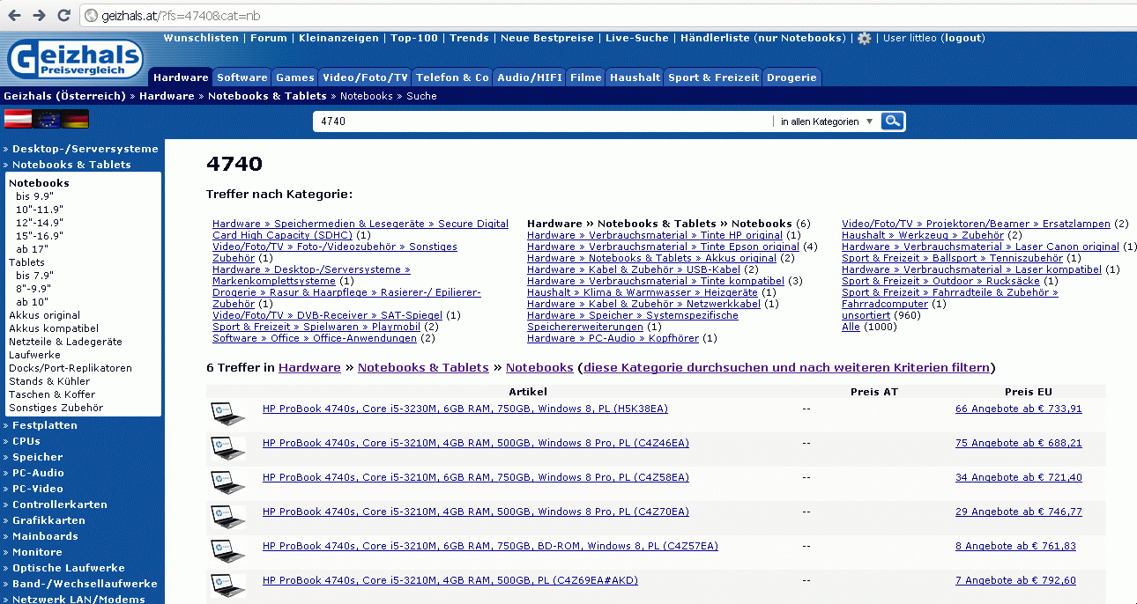Open 'Geizhals (Österreich)' breadcrumb
The width and height of the screenshot is (1137, 604).
(x=65, y=96)
